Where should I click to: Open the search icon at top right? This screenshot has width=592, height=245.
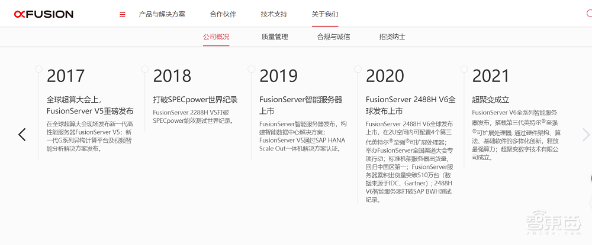click(x=589, y=14)
